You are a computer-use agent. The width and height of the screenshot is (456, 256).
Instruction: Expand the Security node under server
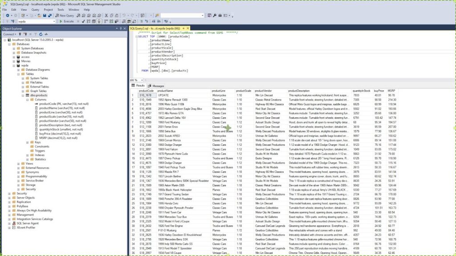[x=9, y=193]
